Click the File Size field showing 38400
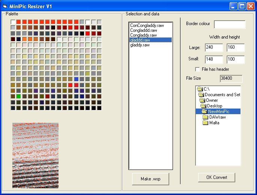 (x=231, y=79)
